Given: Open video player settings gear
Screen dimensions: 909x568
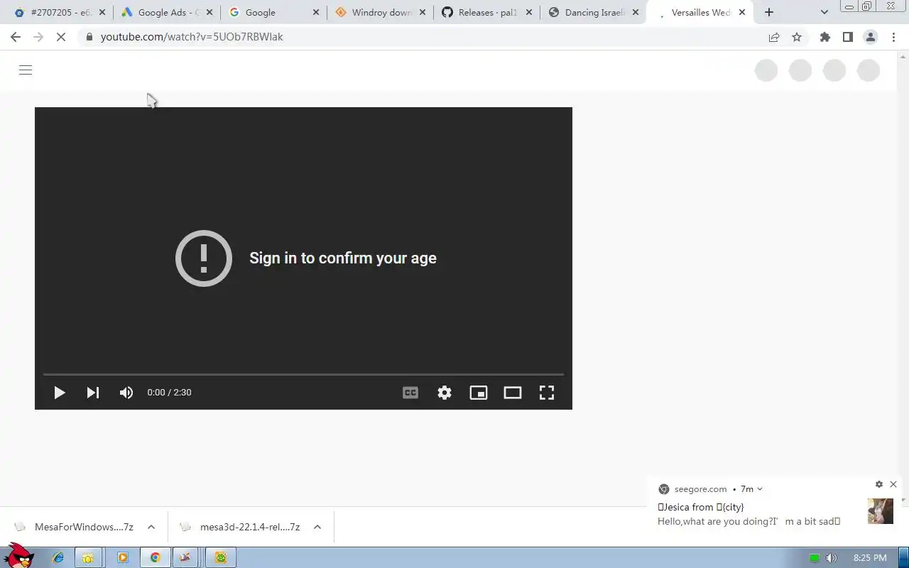Looking at the screenshot, I should (445, 393).
